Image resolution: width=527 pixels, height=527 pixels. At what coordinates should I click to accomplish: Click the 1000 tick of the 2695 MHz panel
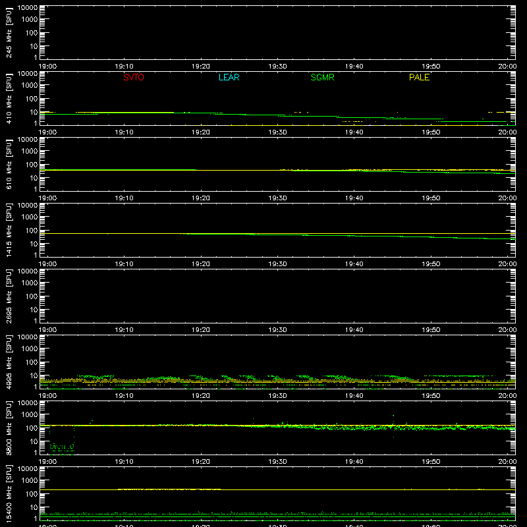tap(30, 283)
